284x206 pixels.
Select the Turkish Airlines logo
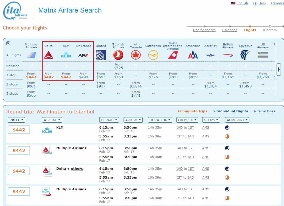[x=118, y=55]
